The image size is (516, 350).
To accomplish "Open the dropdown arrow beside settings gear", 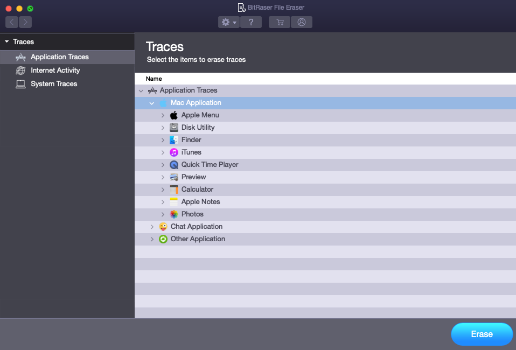I will 235,23.
